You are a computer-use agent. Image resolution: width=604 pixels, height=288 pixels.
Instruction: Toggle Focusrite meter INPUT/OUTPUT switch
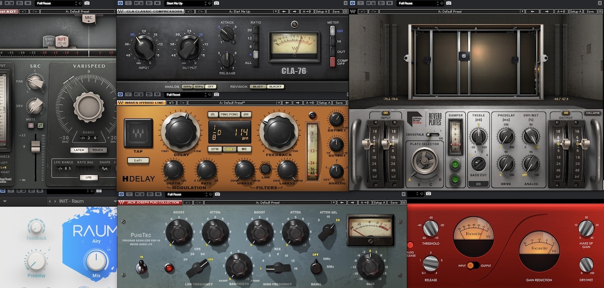click(473, 266)
